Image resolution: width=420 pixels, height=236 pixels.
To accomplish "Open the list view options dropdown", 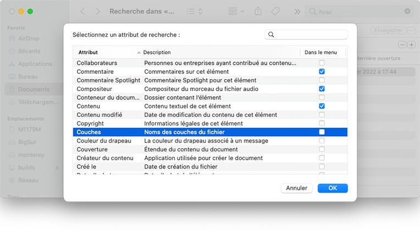I will point(195,11).
